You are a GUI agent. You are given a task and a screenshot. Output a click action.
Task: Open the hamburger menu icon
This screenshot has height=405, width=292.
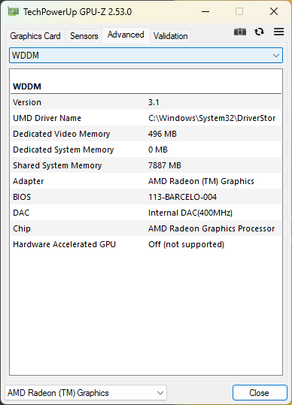click(x=278, y=32)
